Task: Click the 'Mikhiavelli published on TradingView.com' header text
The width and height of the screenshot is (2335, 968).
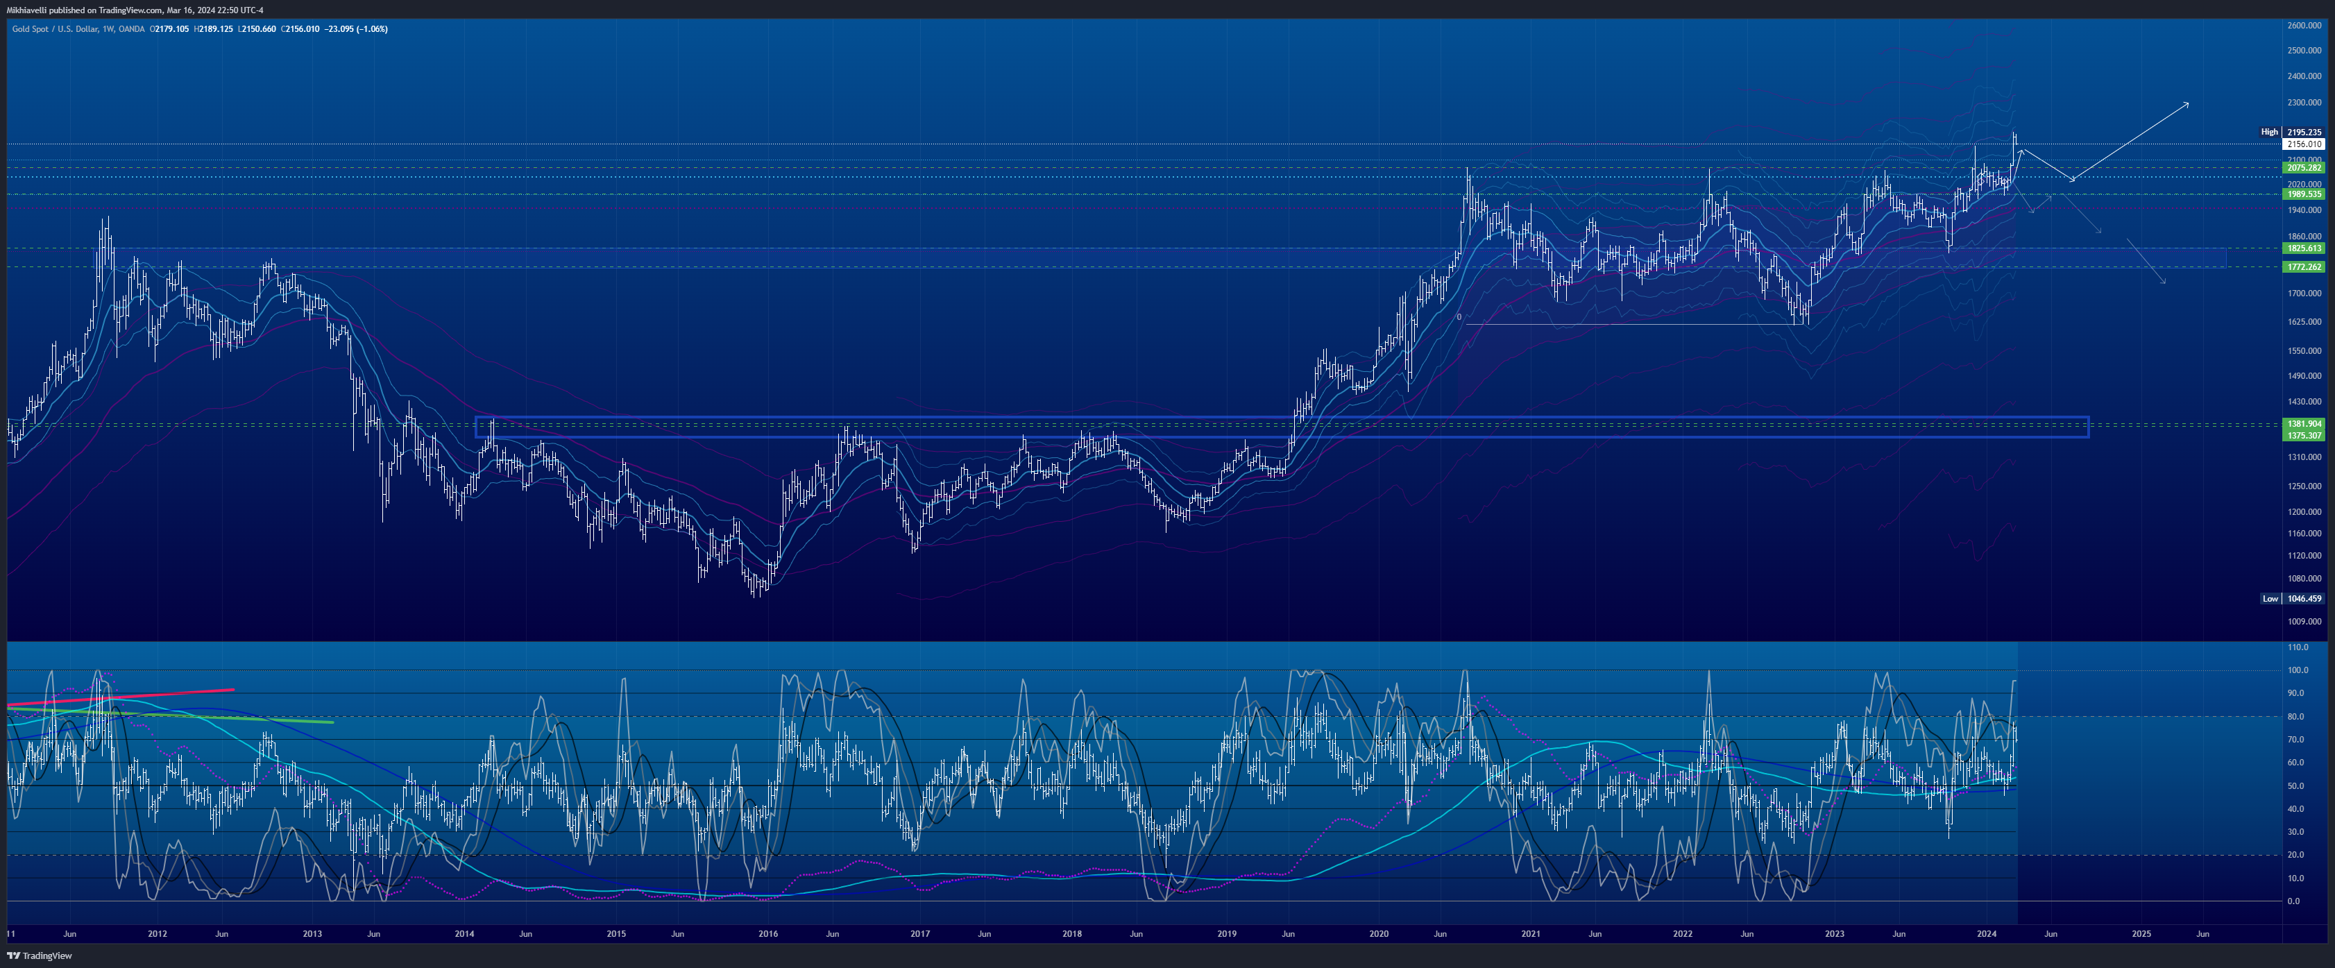Action: [85, 10]
